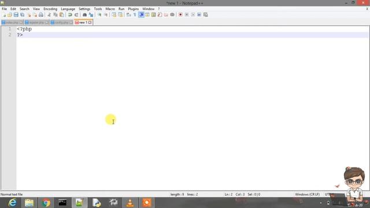Click line number 1 in the margin
The width and height of the screenshot is (370, 208).
[10, 29]
